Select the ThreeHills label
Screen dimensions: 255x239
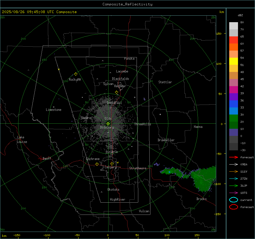pos(143,124)
